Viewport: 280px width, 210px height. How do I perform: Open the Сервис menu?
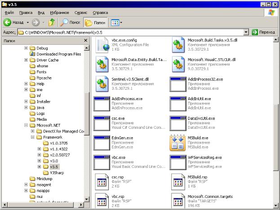[81, 13]
